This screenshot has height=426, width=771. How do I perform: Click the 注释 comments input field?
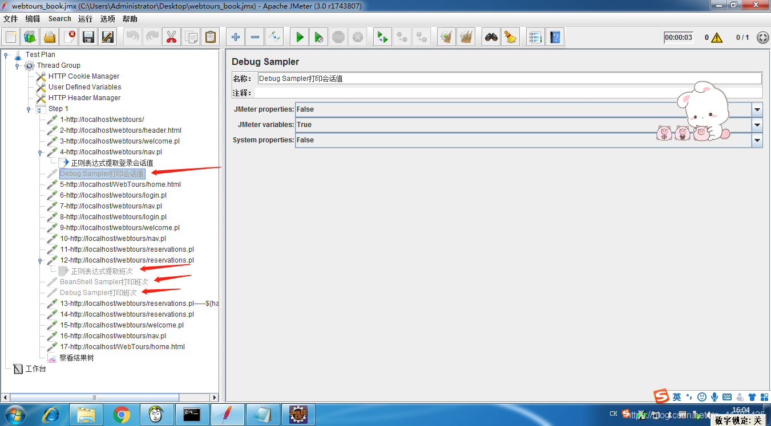(508, 93)
